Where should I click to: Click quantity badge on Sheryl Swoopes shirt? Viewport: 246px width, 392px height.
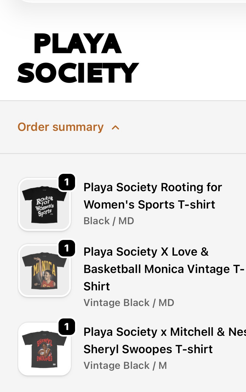[x=67, y=327]
